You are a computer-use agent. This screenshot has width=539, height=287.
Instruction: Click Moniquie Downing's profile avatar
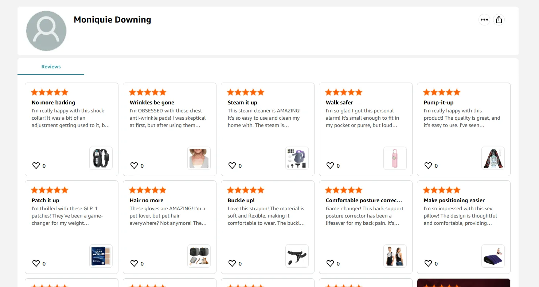coord(46,31)
